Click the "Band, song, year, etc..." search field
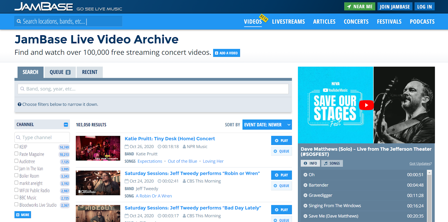This screenshot has height=222, width=448. [x=153, y=89]
